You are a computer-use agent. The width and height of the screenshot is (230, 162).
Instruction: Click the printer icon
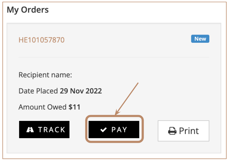pyautogui.click(x=172, y=131)
